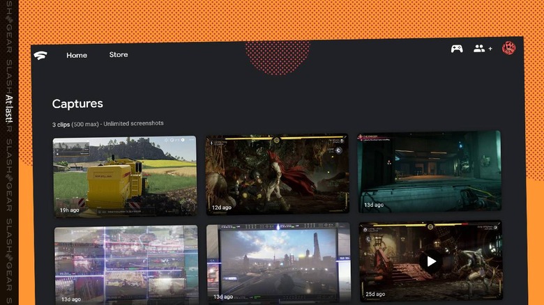The width and height of the screenshot is (544, 305).
Task: Click the '3 clips (500 max)' text
Action: click(x=75, y=125)
